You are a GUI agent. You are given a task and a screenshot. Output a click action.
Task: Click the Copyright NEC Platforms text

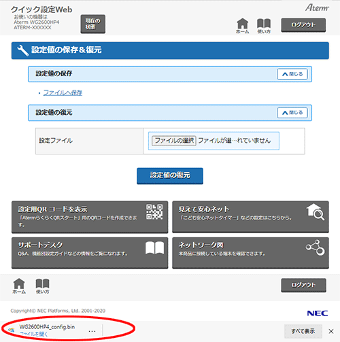[x=58, y=311]
